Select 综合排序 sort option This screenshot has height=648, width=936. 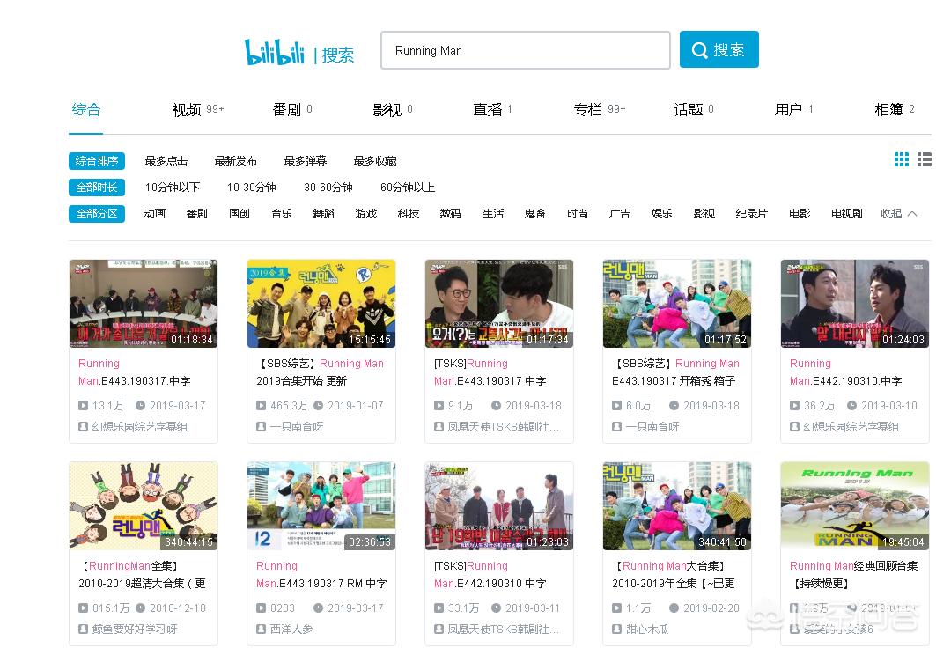coord(97,160)
